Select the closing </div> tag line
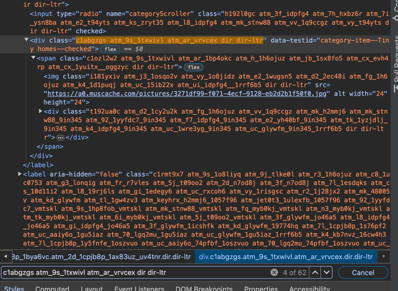Viewport: 398px width, 291px height. pos(41,156)
